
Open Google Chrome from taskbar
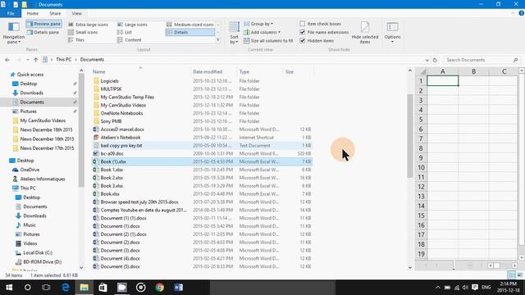click(x=160, y=288)
